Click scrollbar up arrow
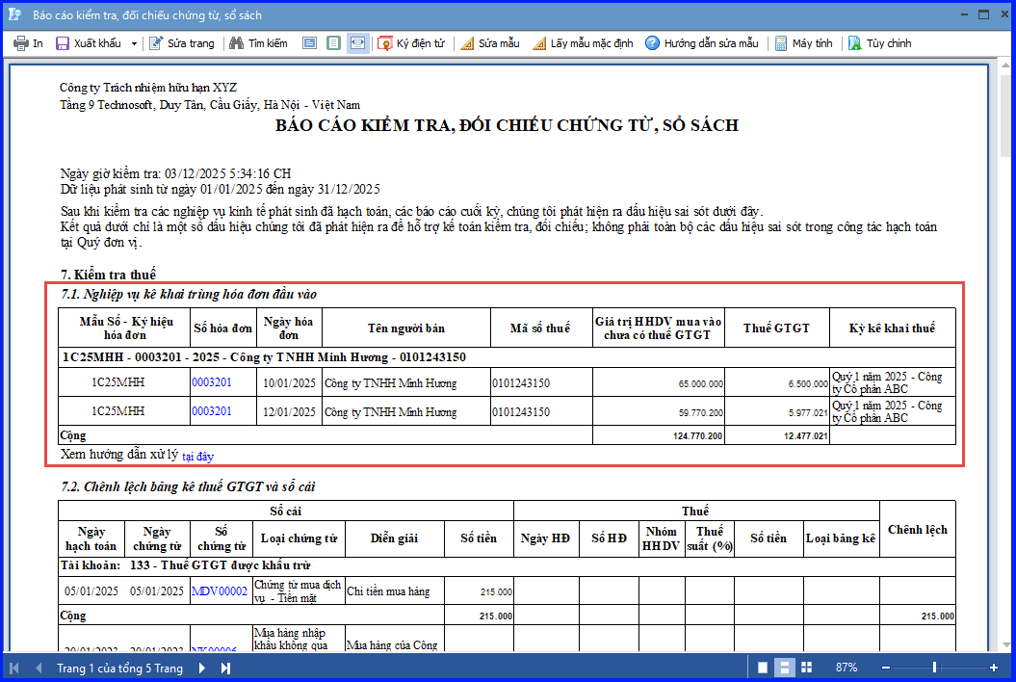Viewport: 1016px width, 682px height. click(x=1005, y=65)
